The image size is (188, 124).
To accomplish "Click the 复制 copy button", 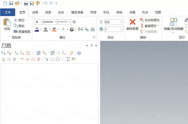I will click(19, 26).
